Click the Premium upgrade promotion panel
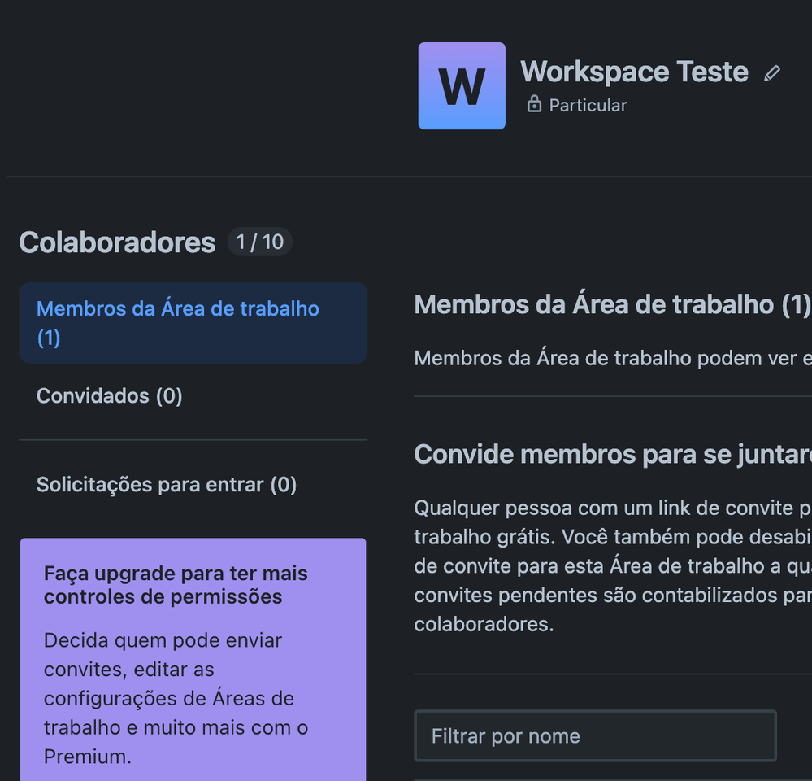The height and width of the screenshot is (781, 812). [x=193, y=659]
